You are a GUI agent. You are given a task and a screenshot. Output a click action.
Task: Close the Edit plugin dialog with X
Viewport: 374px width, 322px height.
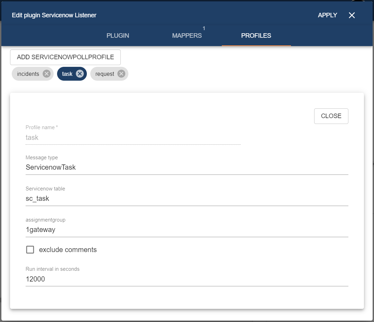pos(352,15)
